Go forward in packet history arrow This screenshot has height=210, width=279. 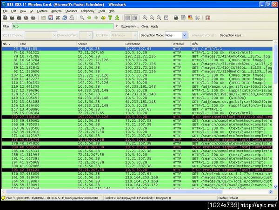click(x=96, y=18)
